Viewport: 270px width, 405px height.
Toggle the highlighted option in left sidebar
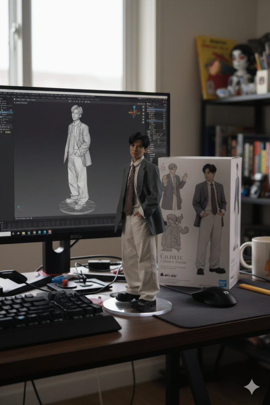[x=6, y=112]
